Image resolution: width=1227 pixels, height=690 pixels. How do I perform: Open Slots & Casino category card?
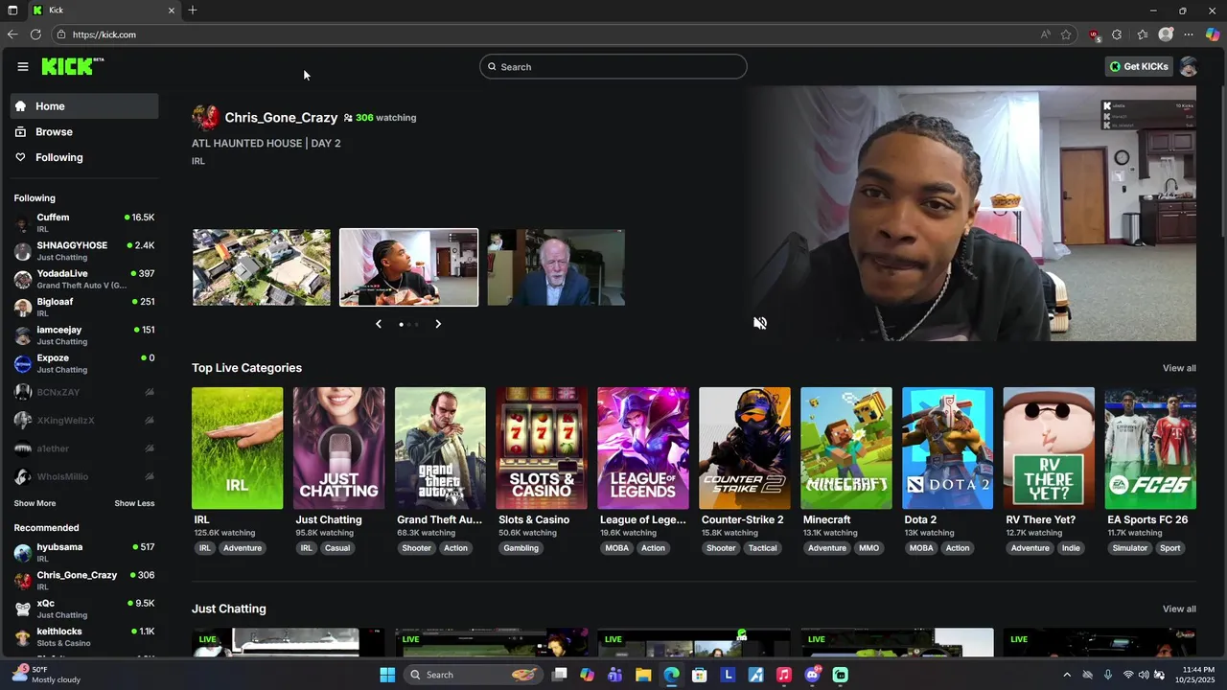click(542, 448)
